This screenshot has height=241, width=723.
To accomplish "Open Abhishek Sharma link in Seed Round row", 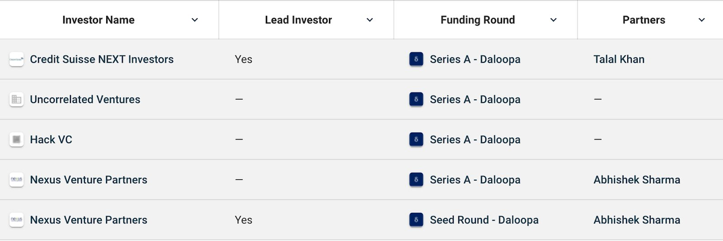I will tap(637, 220).
